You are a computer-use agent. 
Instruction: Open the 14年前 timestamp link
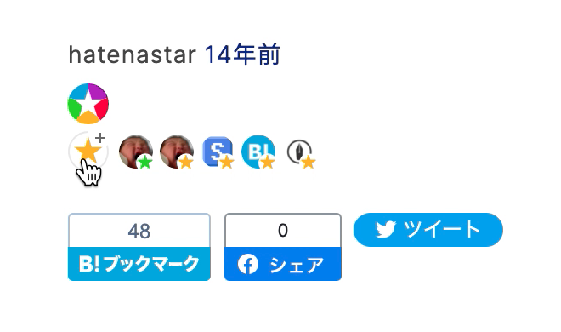pos(242,54)
